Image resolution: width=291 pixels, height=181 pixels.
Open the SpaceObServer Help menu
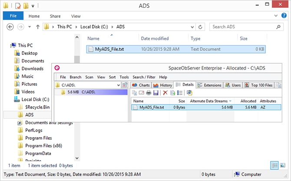(163, 77)
